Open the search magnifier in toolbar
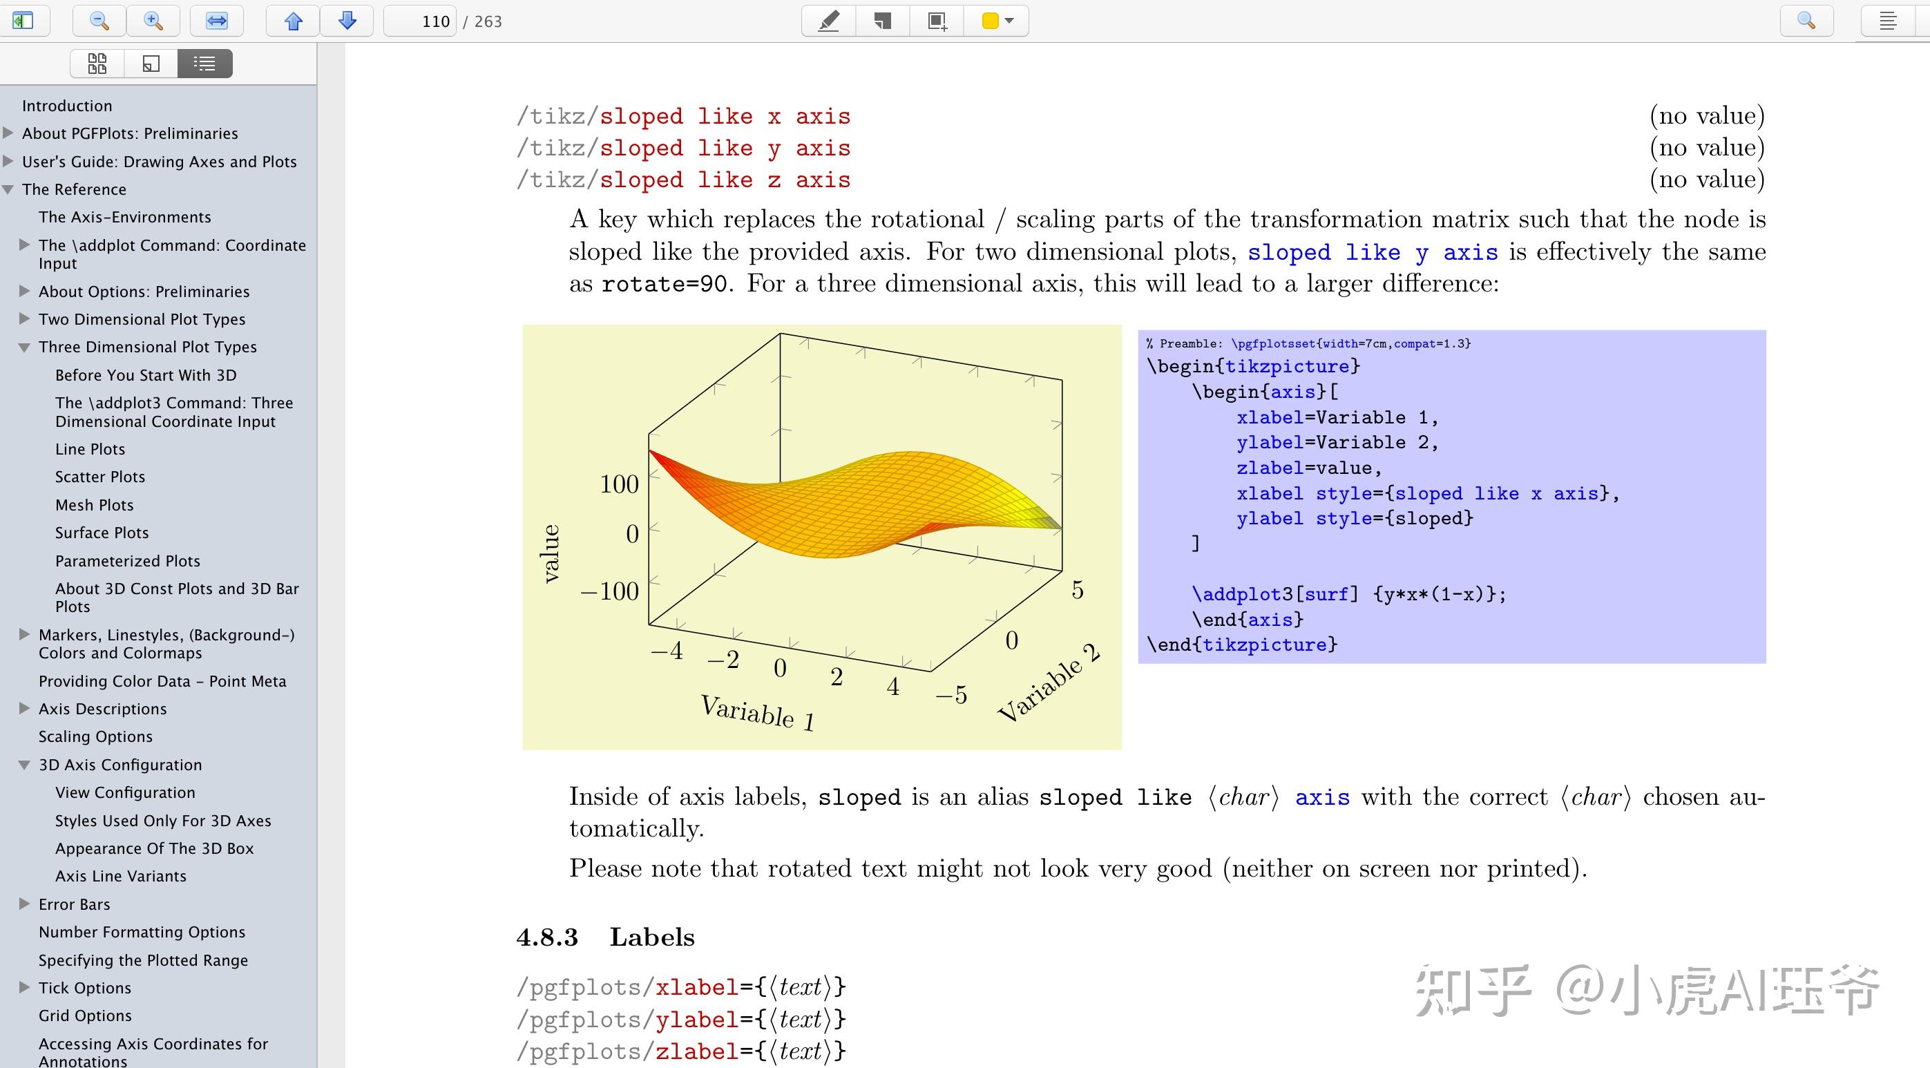This screenshot has height=1068, width=1930. pos(1806,21)
